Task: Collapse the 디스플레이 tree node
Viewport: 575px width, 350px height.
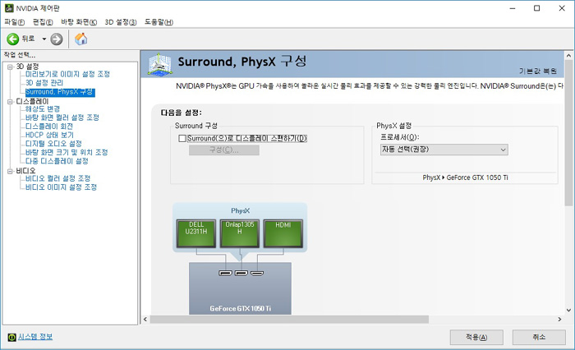Action: (10, 102)
